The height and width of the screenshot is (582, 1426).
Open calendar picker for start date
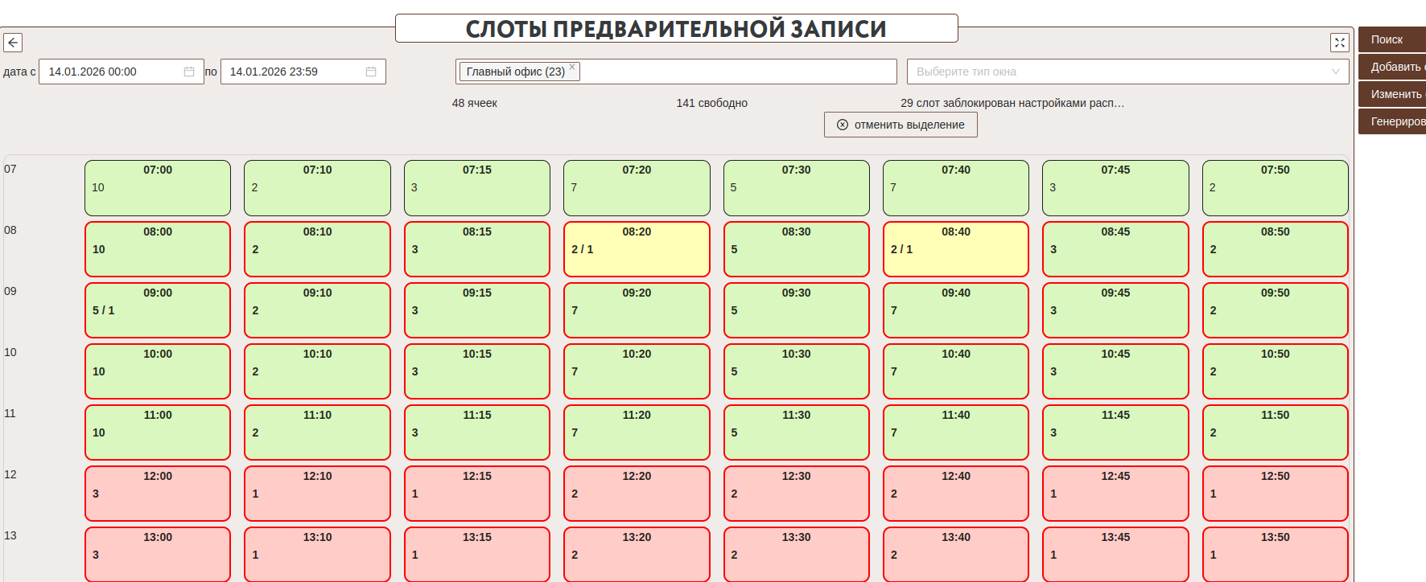point(189,72)
